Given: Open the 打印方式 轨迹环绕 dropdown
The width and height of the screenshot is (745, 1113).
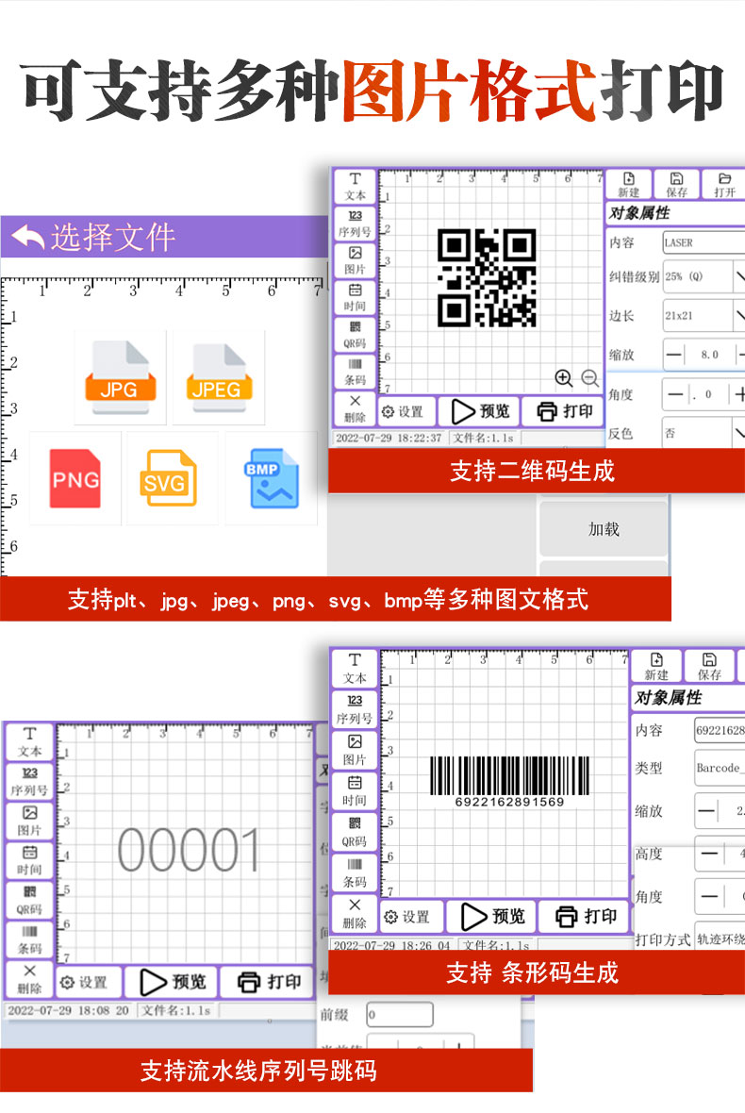Looking at the screenshot, I should [720, 939].
